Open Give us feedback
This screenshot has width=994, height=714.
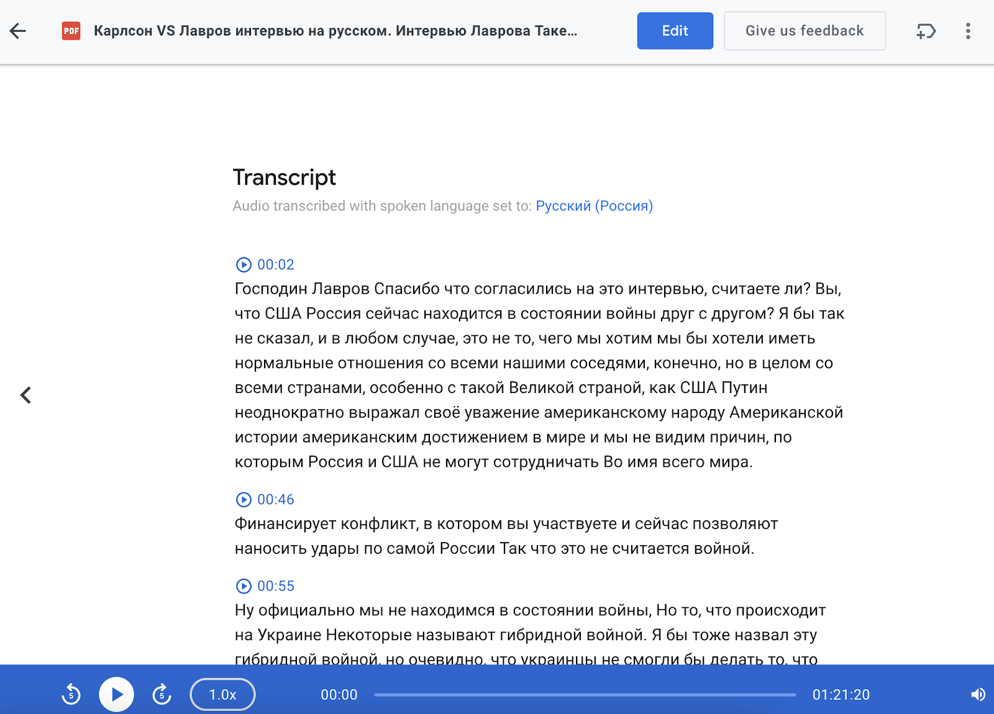click(x=805, y=31)
